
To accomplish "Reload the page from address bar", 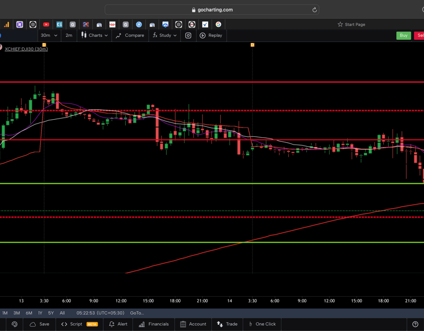I will click(314, 10).
